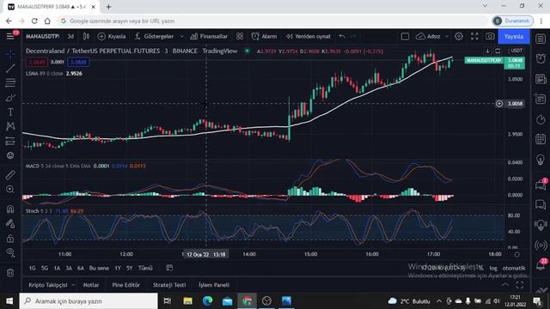Click the Windows taskbar search box
The height and width of the screenshot is (309, 550).
click(89, 301)
